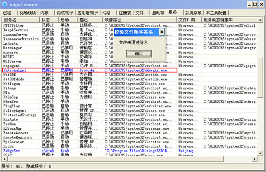
Task: Open the 注册表 tab
Action: [125, 13]
